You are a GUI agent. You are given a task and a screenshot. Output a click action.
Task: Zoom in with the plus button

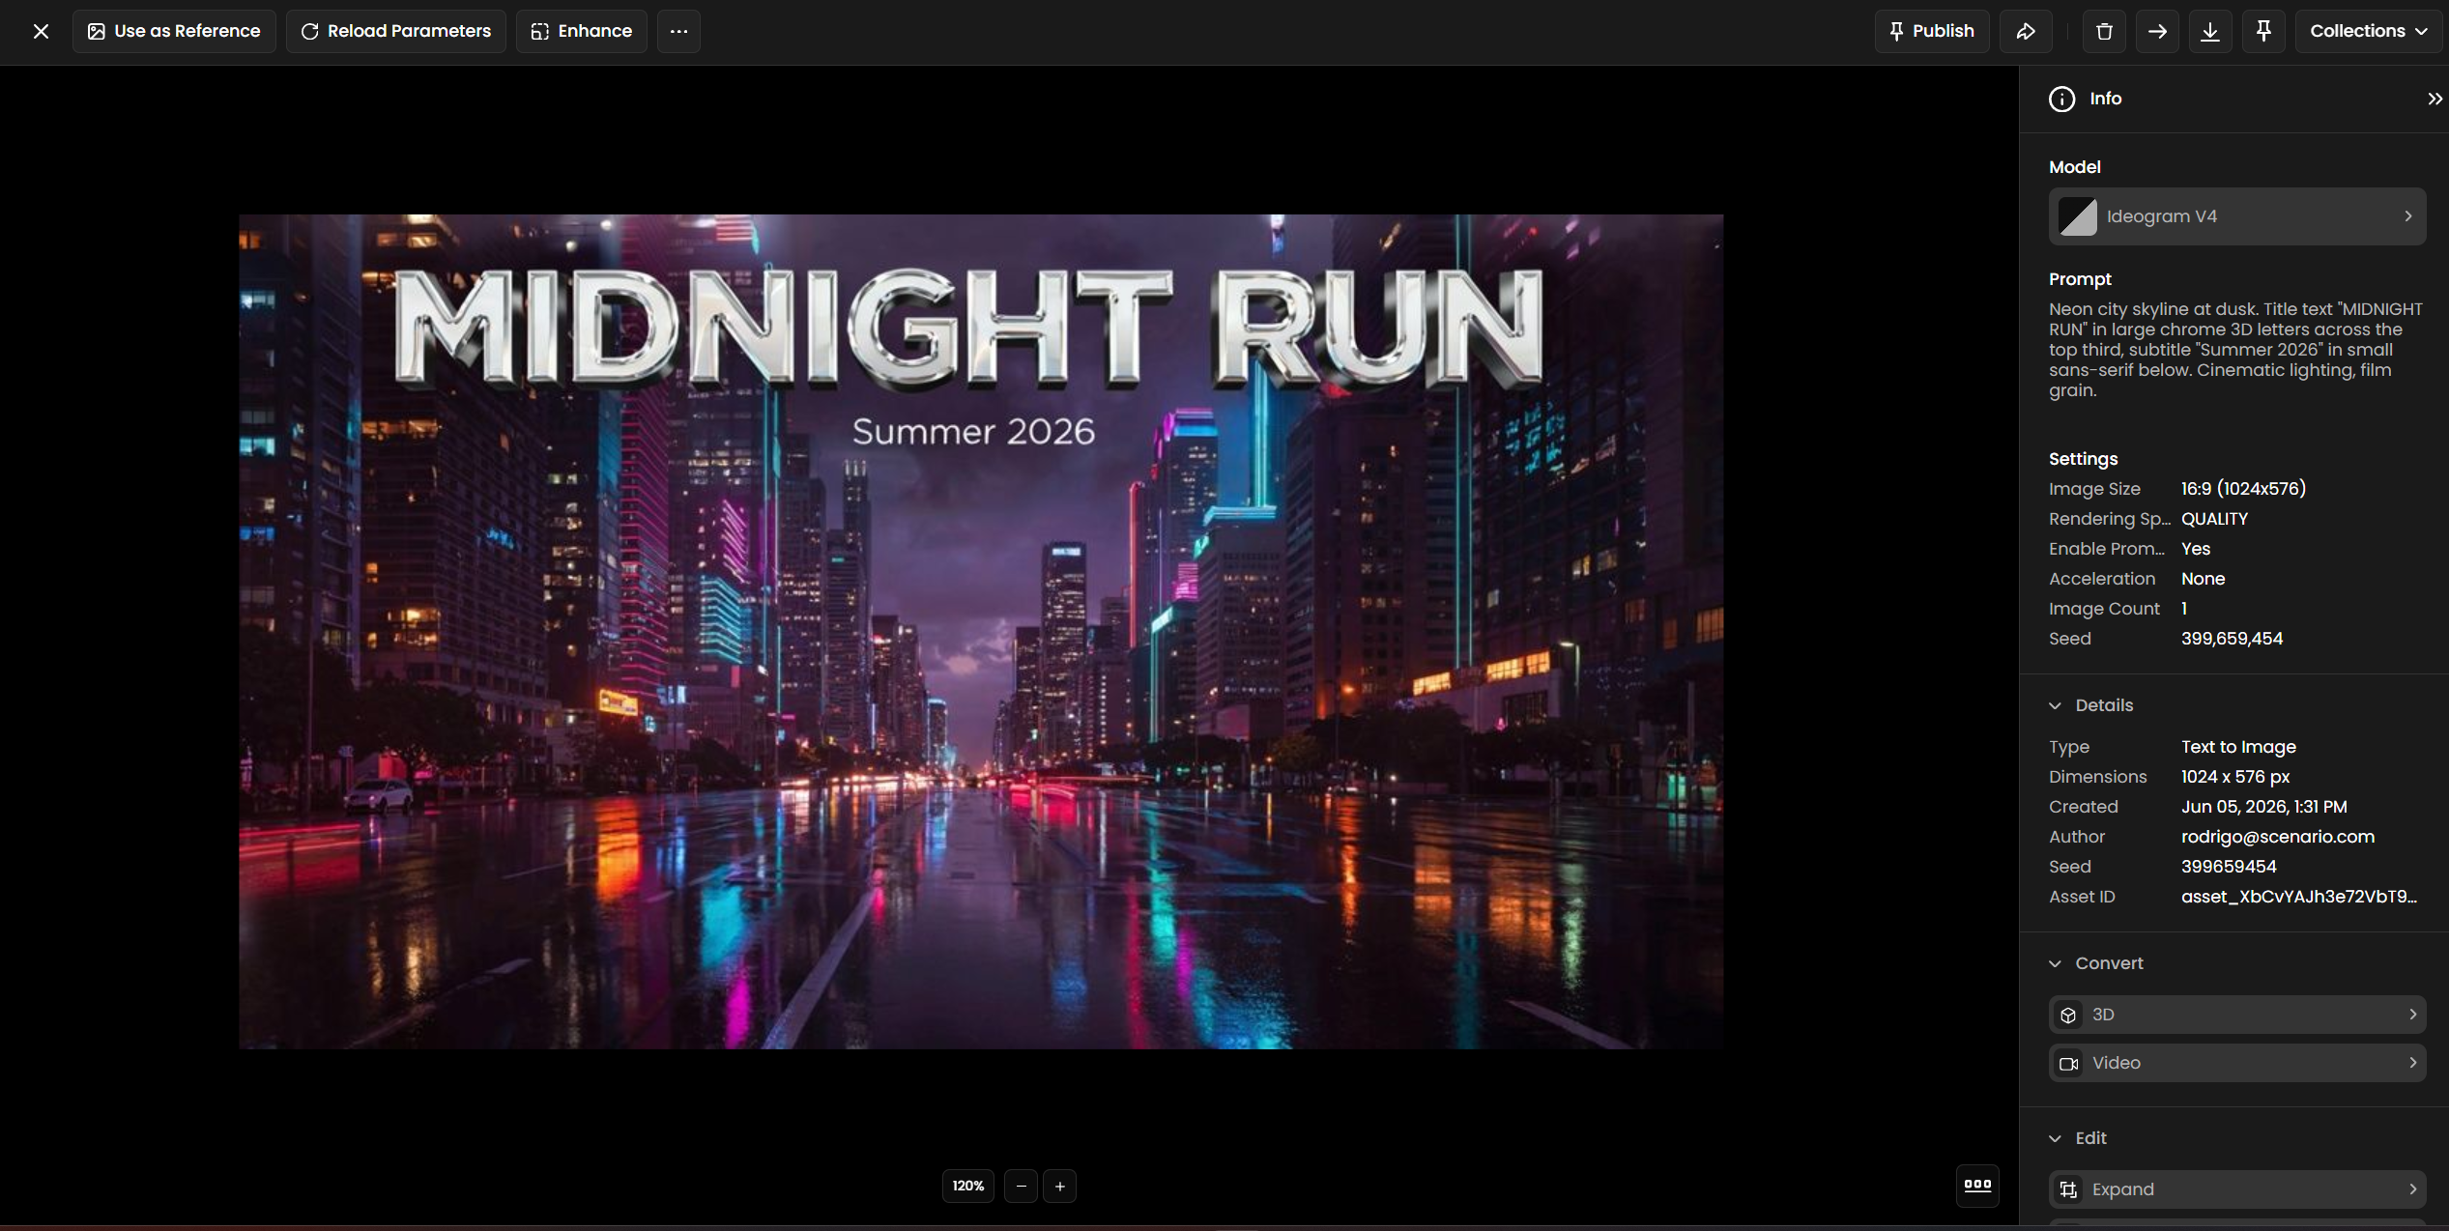coord(1060,1186)
